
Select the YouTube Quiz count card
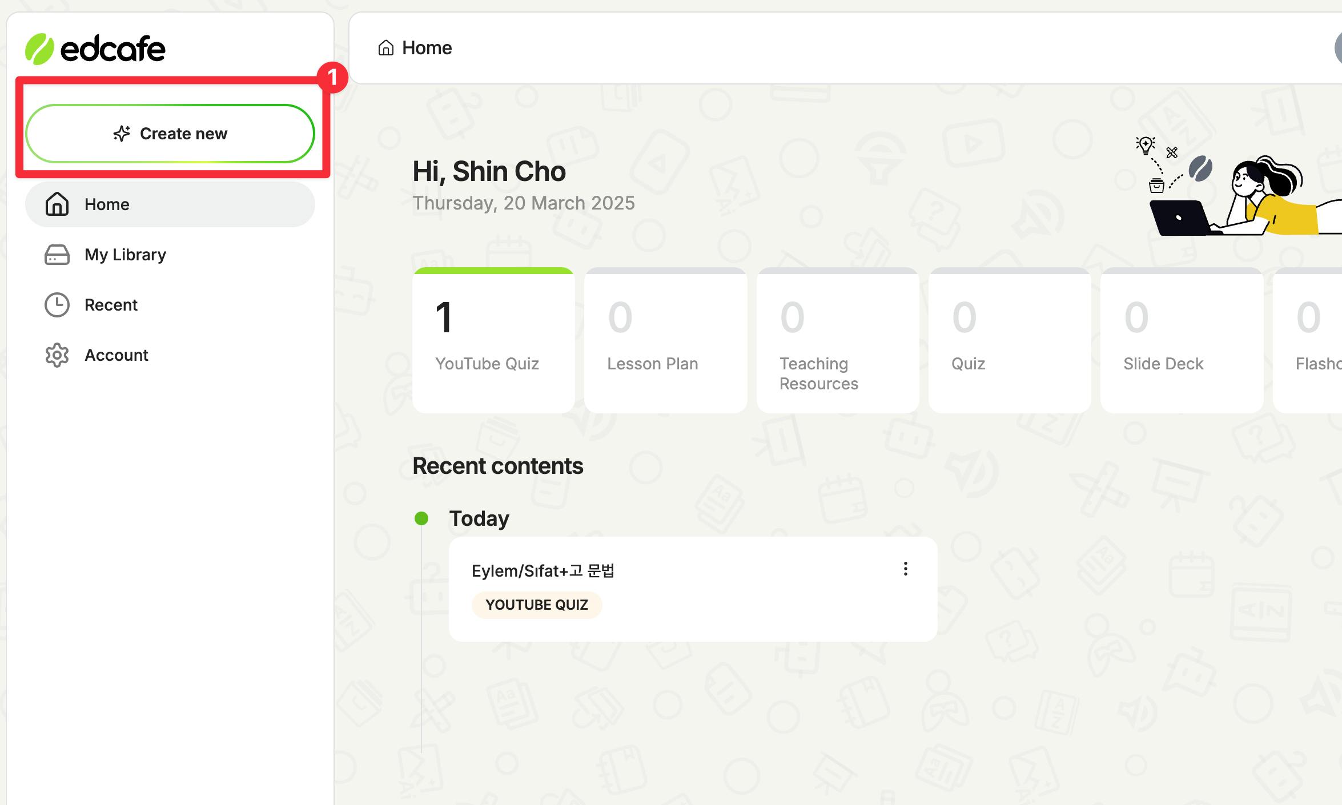493,341
